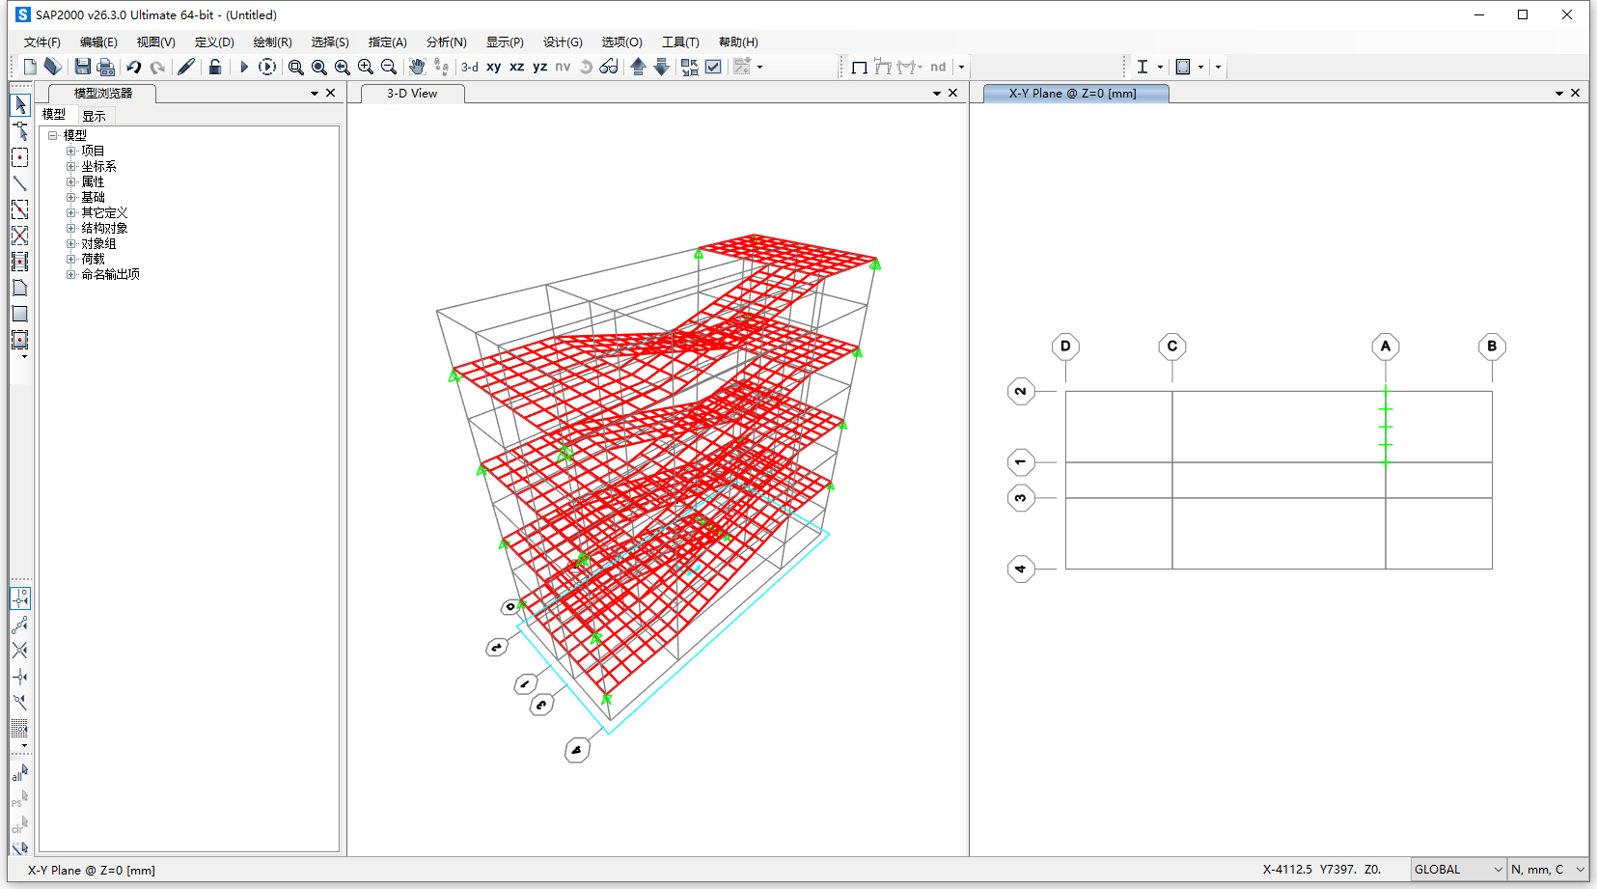The width and height of the screenshot is (1597, 889).
Task: Click grid bubble A in plan view
Action: point(1386,347)
